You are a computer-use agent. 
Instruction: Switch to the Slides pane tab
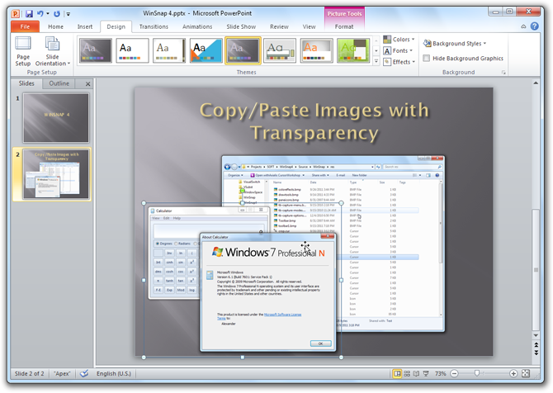pos(26,83)
